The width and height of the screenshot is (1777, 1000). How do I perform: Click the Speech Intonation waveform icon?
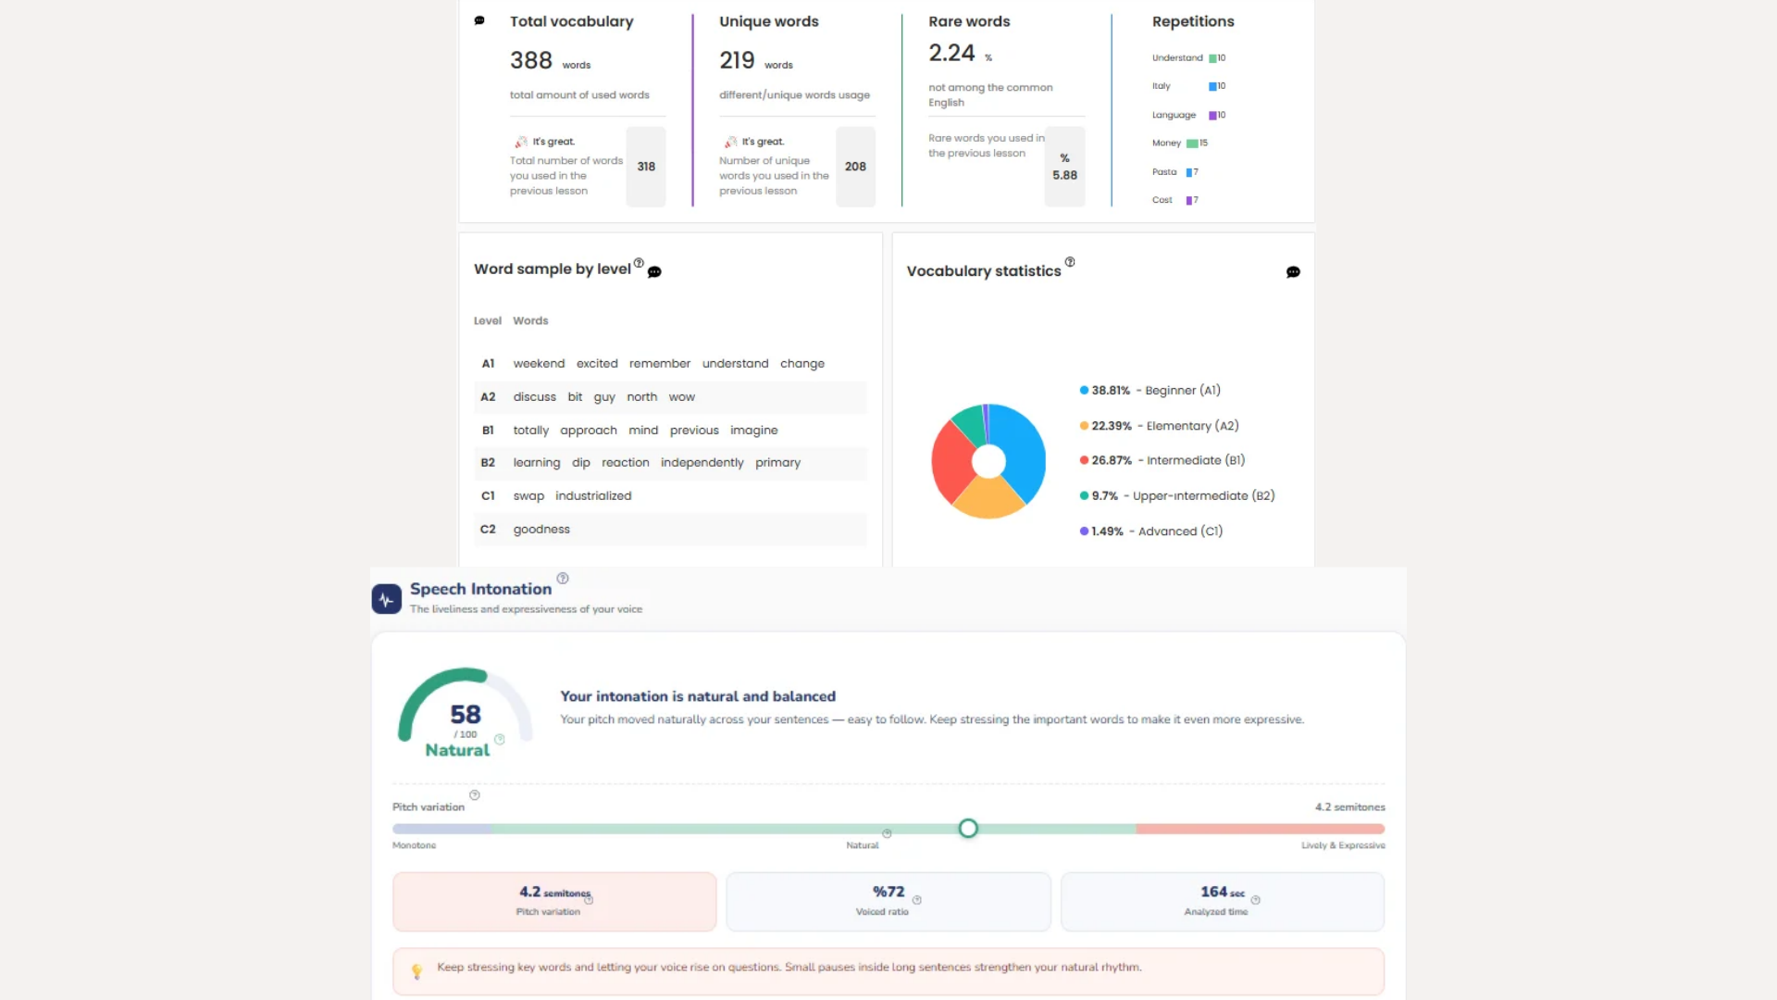[387, 599]
